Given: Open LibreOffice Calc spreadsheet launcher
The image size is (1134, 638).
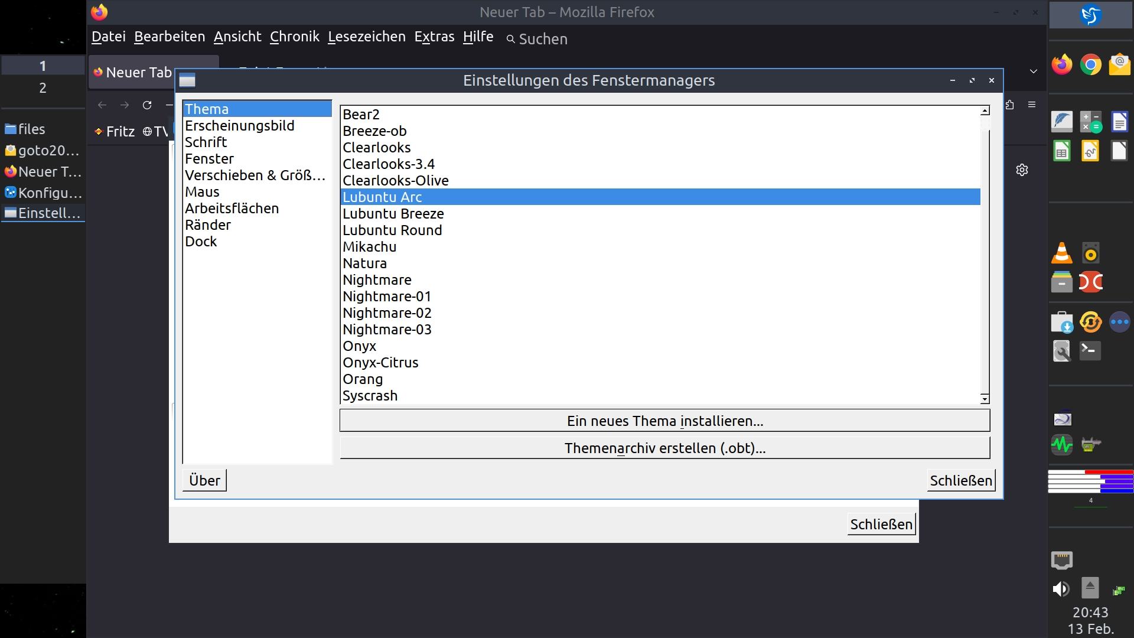Looking at the screenshot, I should (x=1061, y=151).
